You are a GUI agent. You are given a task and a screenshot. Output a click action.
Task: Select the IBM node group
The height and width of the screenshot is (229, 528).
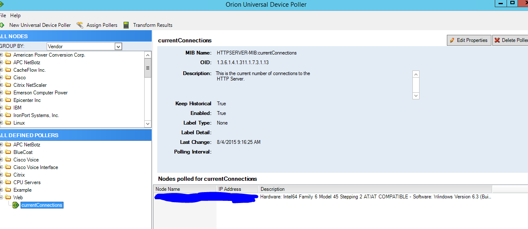[x=17, y=108]
